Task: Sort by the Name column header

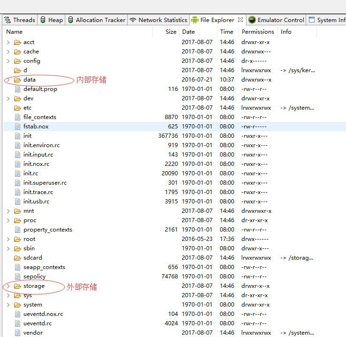Action: [x=77, y=32]
